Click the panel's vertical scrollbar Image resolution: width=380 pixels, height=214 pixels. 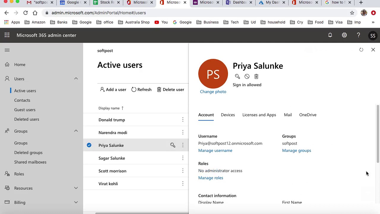[378, 134]
